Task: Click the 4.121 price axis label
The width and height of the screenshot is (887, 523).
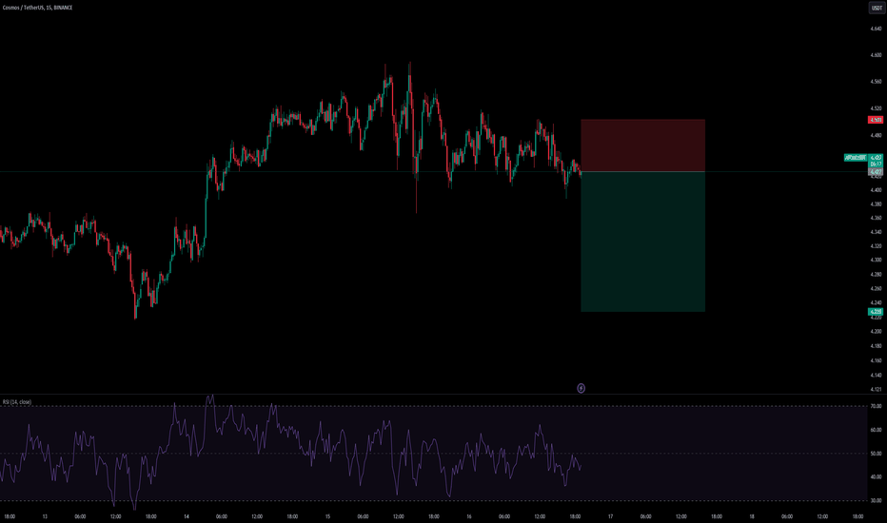Action: [x=876, y=390]
